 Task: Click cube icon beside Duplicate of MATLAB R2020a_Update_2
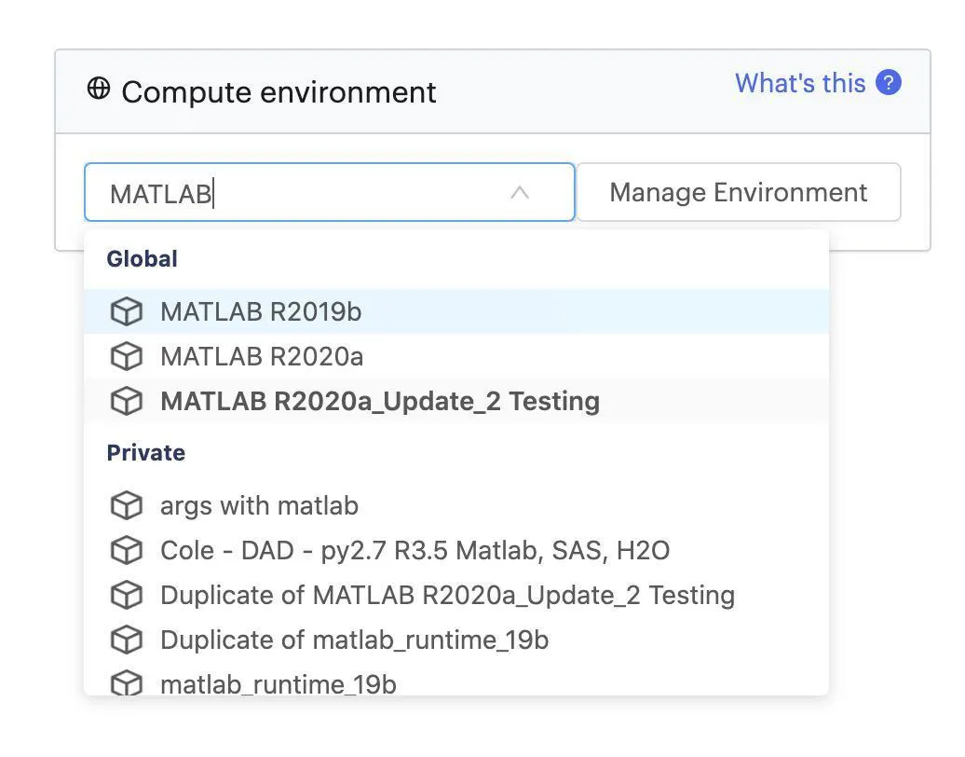pyautogui.click(x=127, y=595)
